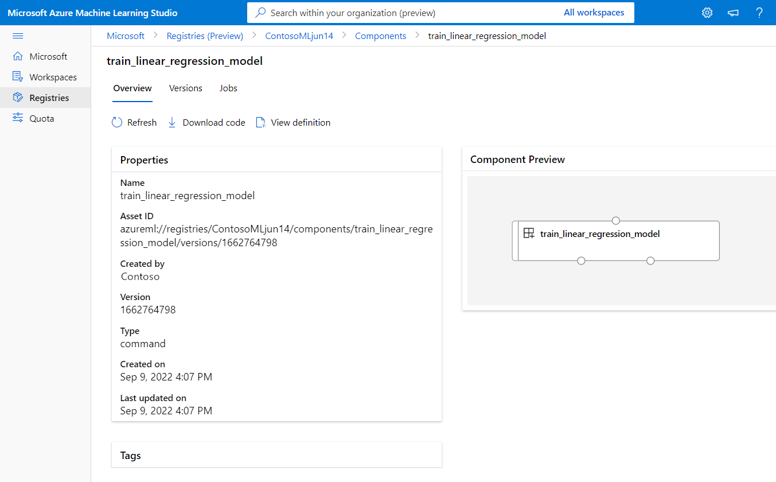Open Workspaces in the sidebar
Viewport: 776px width, 482px height.
45,77
